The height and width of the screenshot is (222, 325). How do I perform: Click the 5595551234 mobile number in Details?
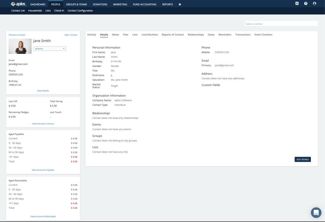click(x=222, y=52)
